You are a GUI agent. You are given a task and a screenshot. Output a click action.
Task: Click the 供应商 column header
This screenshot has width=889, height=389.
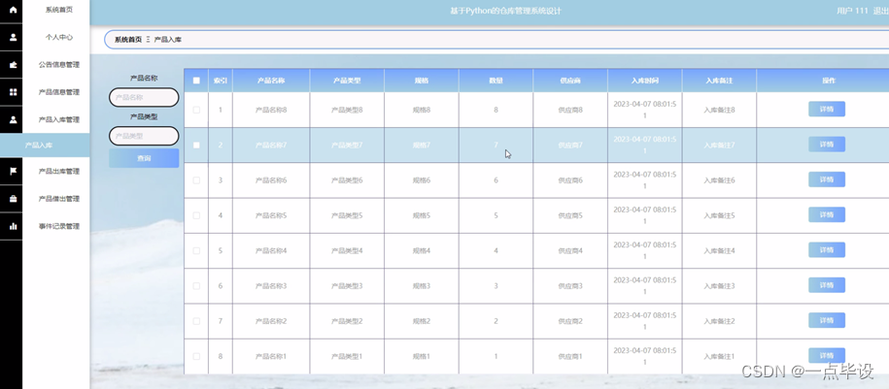(570, 81)
